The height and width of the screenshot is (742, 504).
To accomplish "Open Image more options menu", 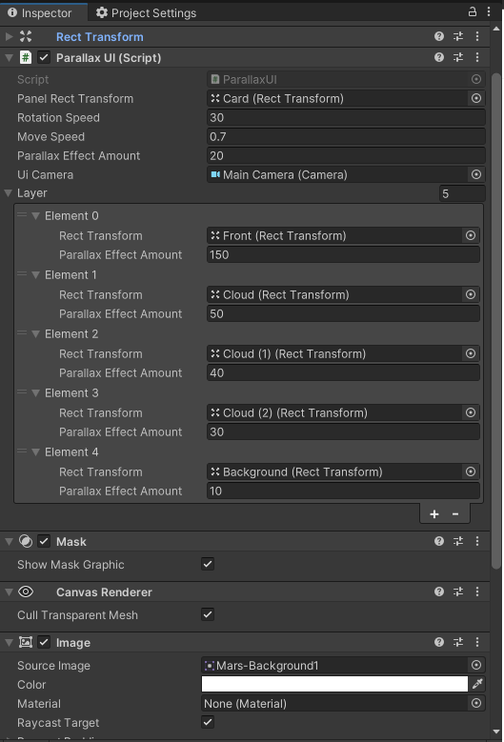I will pos(477,642).
